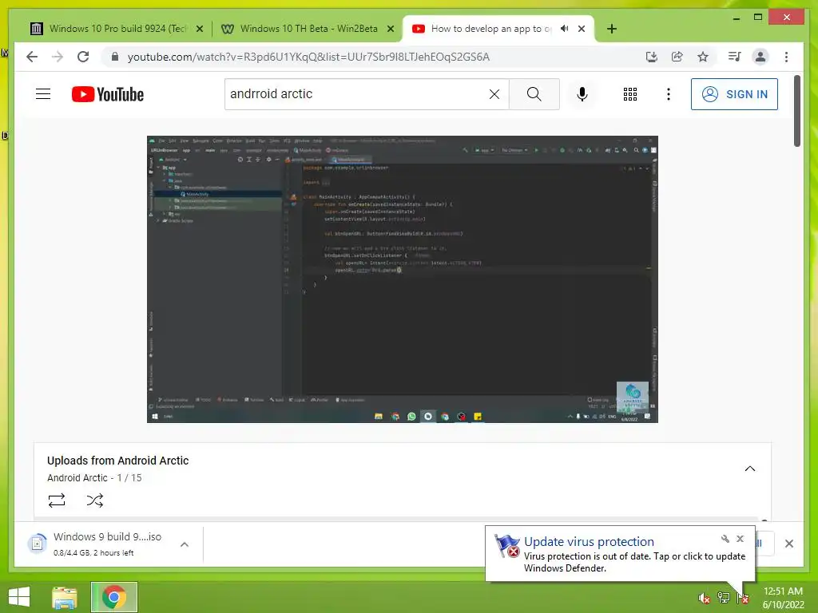Close the Windows 10 TH Beta tab
The width and height of the screenshot is (818, 613).
click(x=390, y=29)
